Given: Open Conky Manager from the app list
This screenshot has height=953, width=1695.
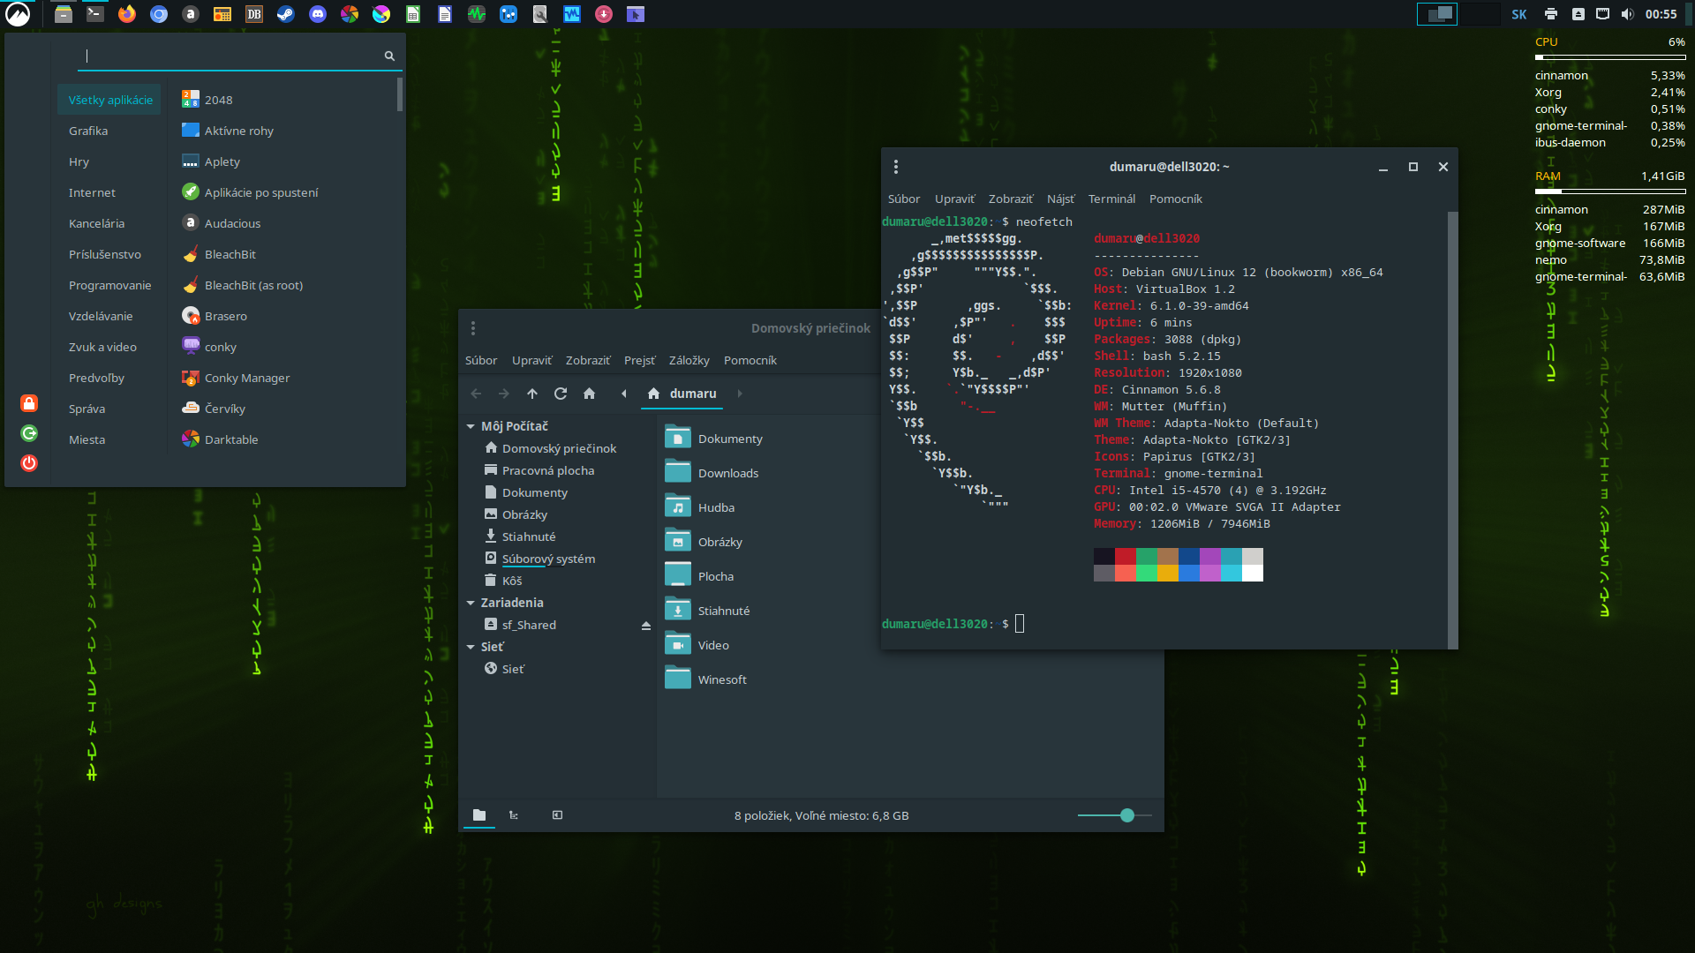Looking at the screenshot, I should click(x=247, y=378).
